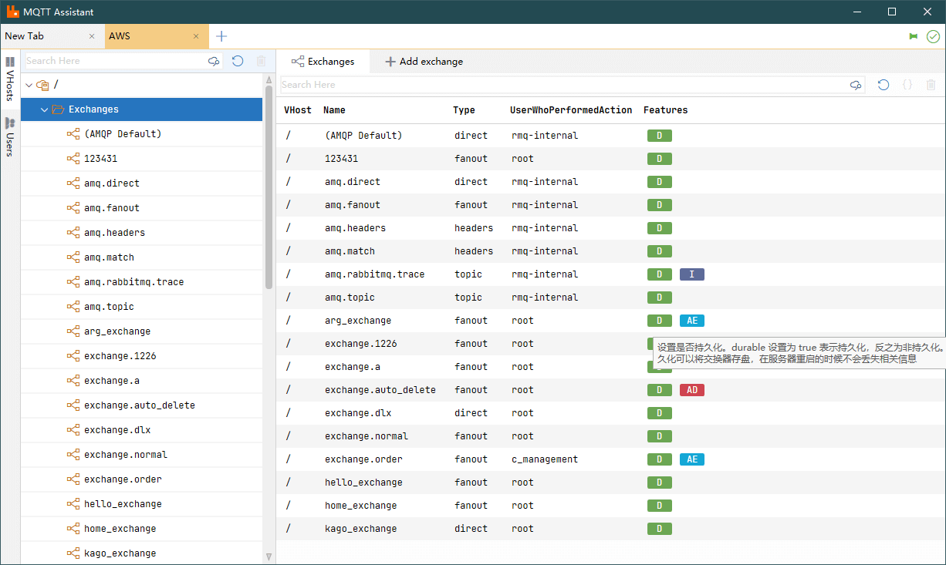946x565 pixels.
Task: Click the refresh icon in the left tree panel
Action: pos(238,61)
